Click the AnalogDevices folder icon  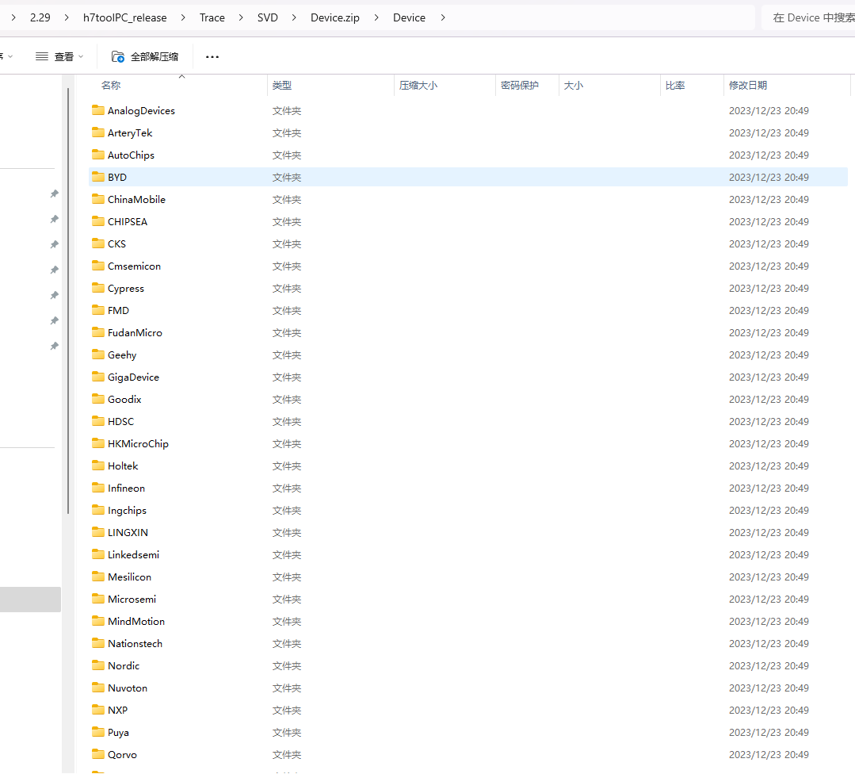pyautogui.click(x=98, y=110)
